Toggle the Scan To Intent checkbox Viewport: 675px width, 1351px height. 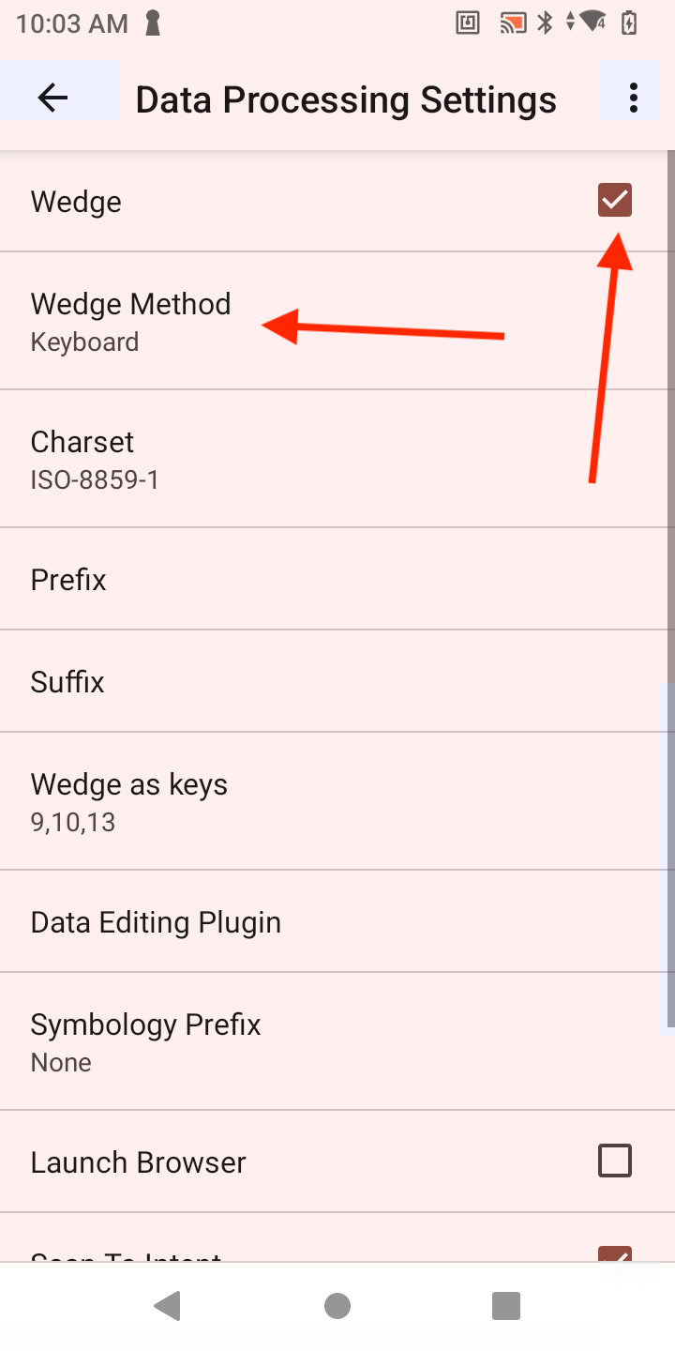[615, 1254]
